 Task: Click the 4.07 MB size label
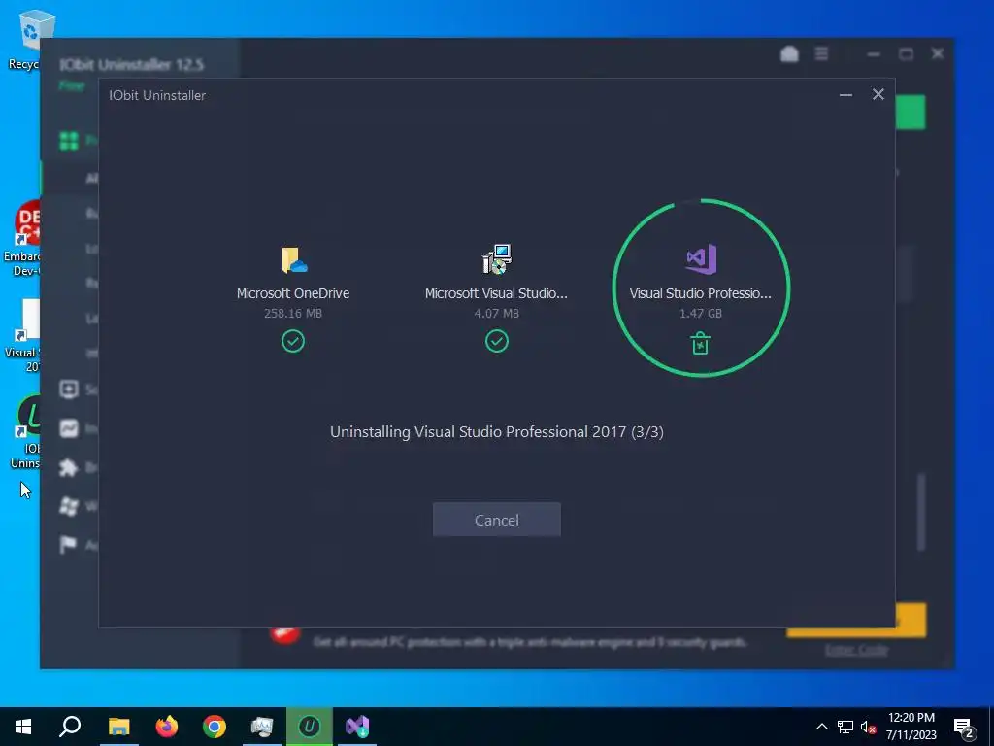pos(496,314)
